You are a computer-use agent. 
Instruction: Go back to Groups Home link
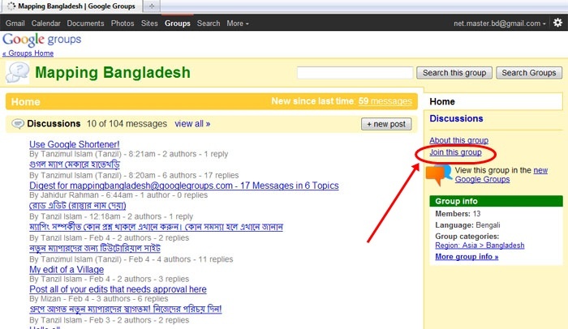[28, 53]
